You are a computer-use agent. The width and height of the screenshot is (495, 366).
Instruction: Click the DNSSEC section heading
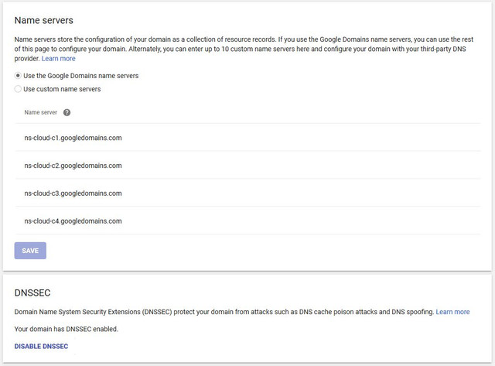click(32, 292)
